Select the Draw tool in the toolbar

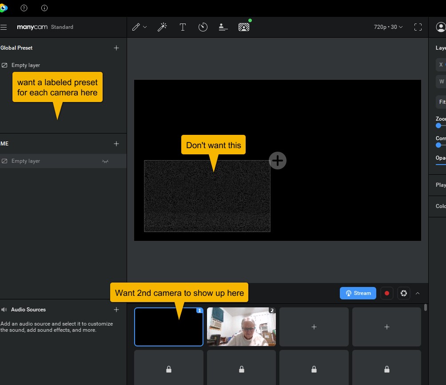pos(136,27)
